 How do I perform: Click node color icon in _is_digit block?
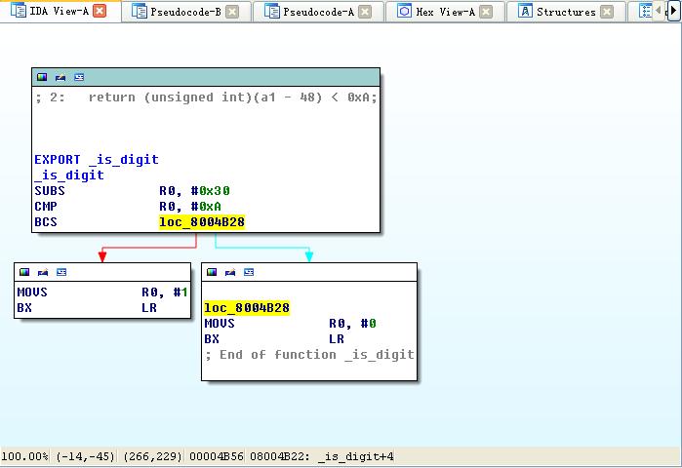pyautogui.click(x=42, y=77)
